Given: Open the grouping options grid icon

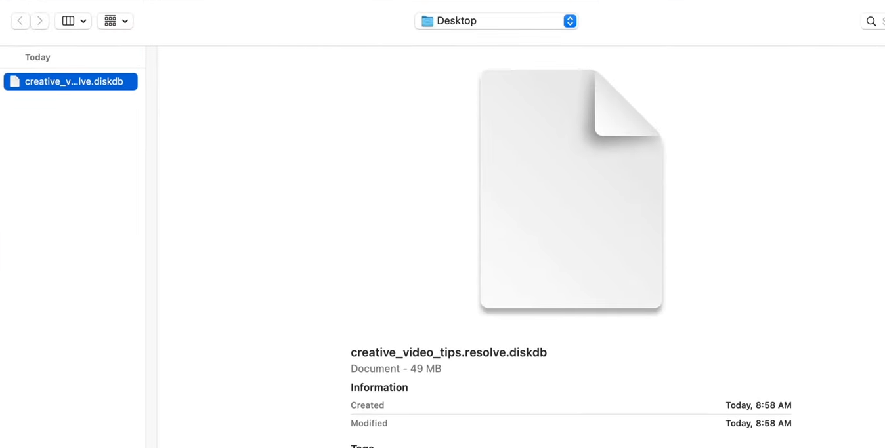Looking at the screenshot, I should click(110, 21).
